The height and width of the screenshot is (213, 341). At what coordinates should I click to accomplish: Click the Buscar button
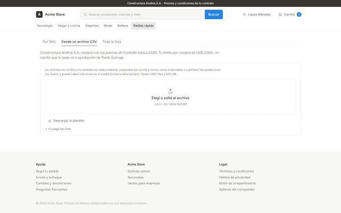point(214,14)
